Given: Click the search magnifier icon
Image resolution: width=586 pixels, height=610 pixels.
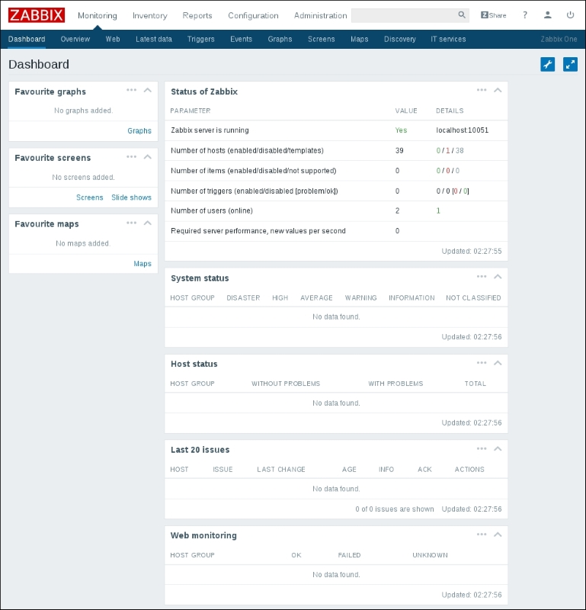Looking at the screenshot, I should pyautogui.click(x=462, y=14).
